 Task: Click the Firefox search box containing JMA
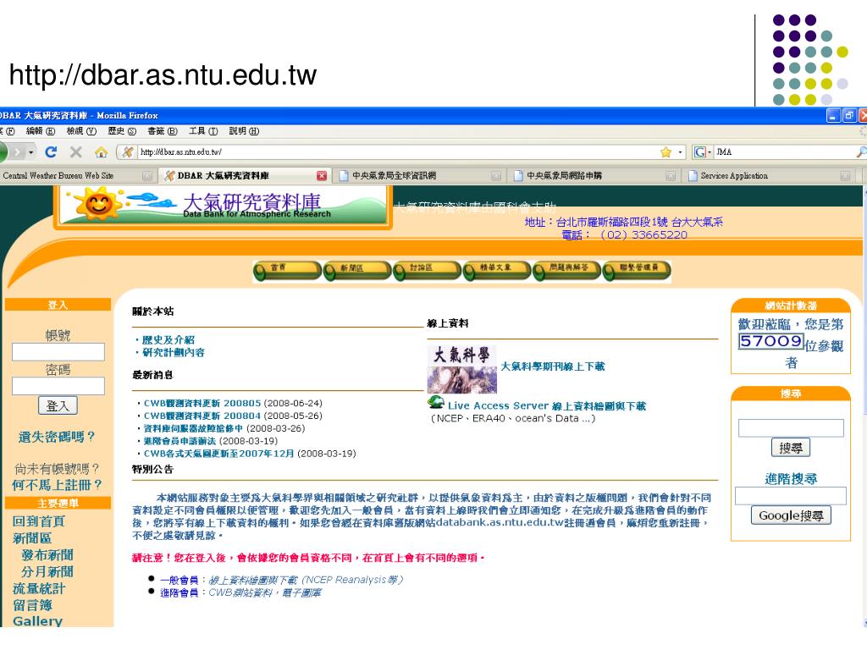pos(784,152)
